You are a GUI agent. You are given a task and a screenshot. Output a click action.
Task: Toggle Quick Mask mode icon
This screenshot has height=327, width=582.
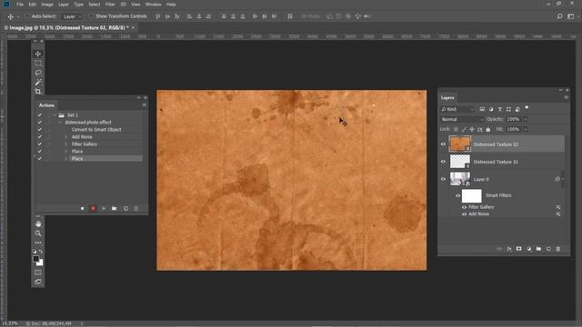[x=38, y=272]
